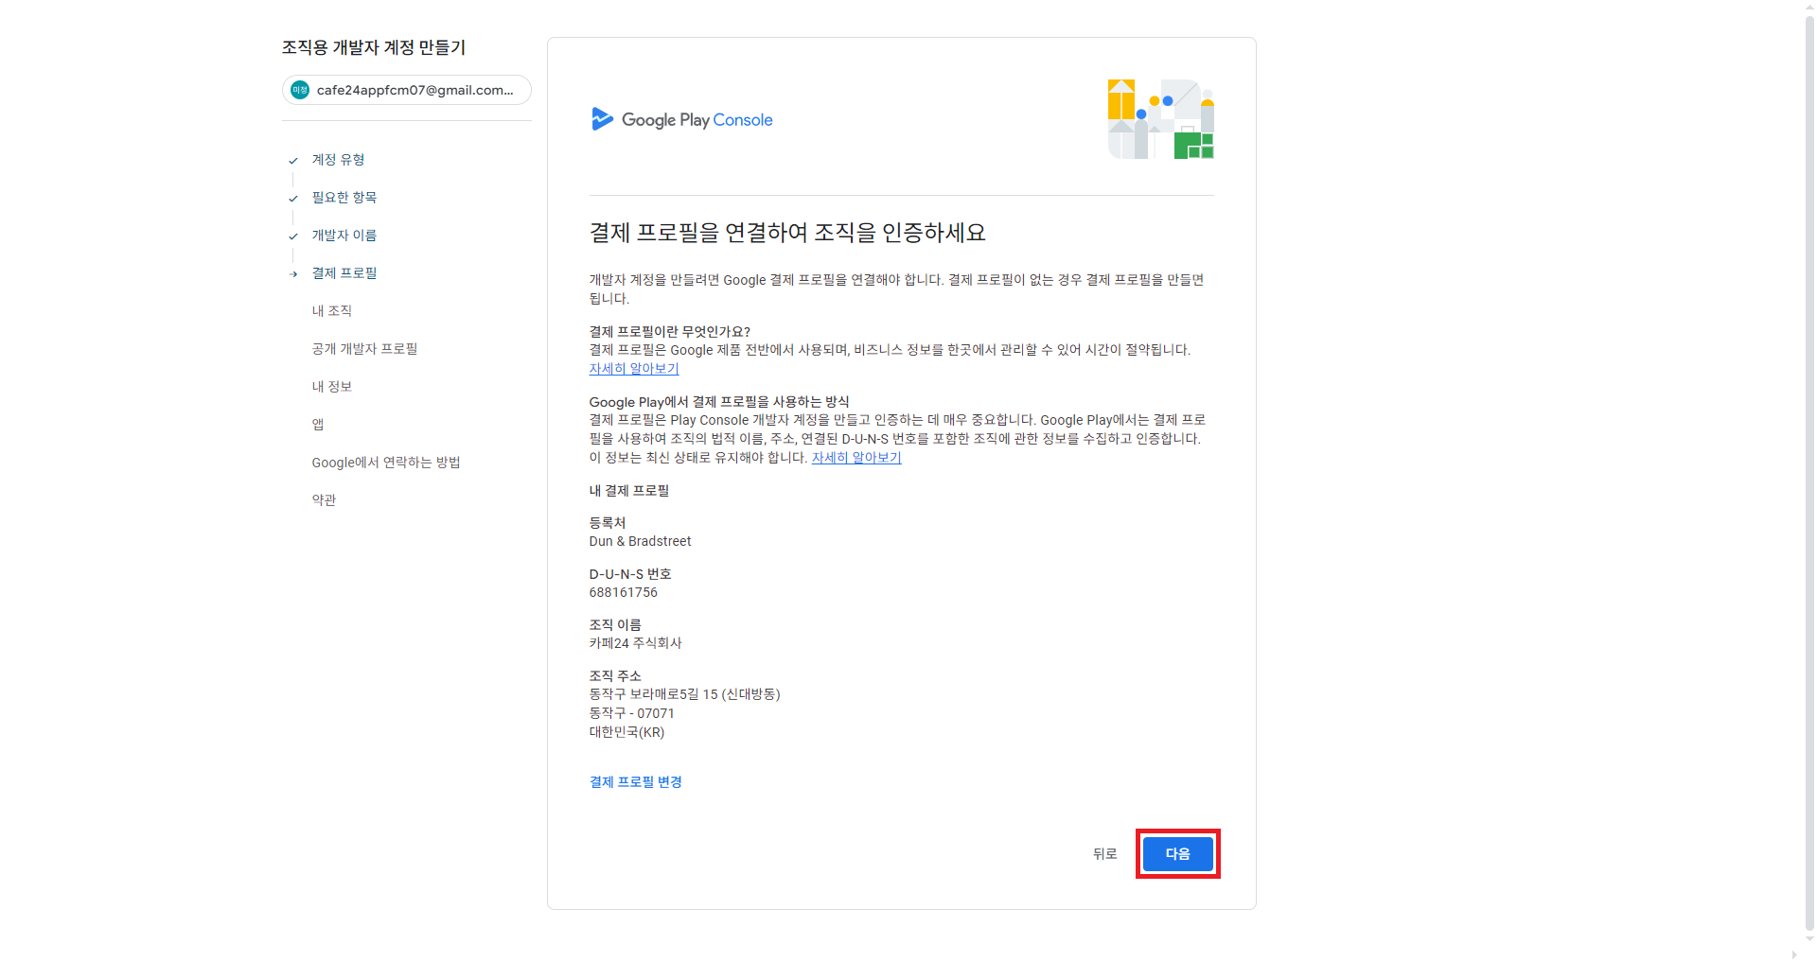Click the 조직 주소 label
This screenshot has width=1817, height=962.
click(615, 675)
